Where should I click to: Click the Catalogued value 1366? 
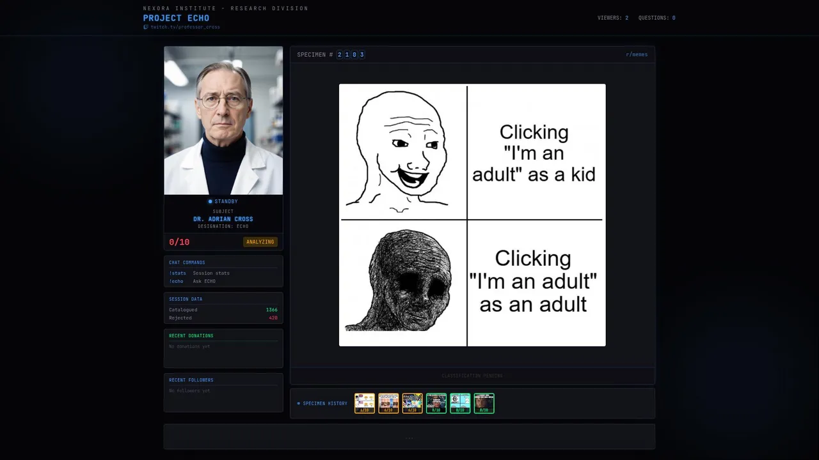tap(272, 310)
